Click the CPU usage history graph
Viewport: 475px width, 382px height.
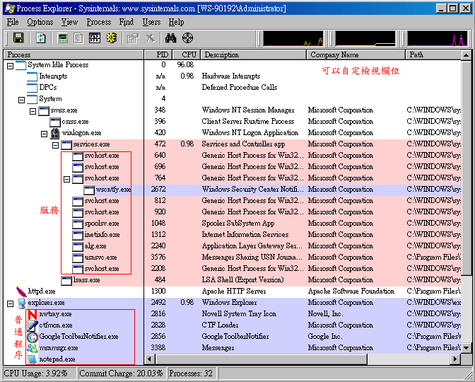(x=293, y=38)
